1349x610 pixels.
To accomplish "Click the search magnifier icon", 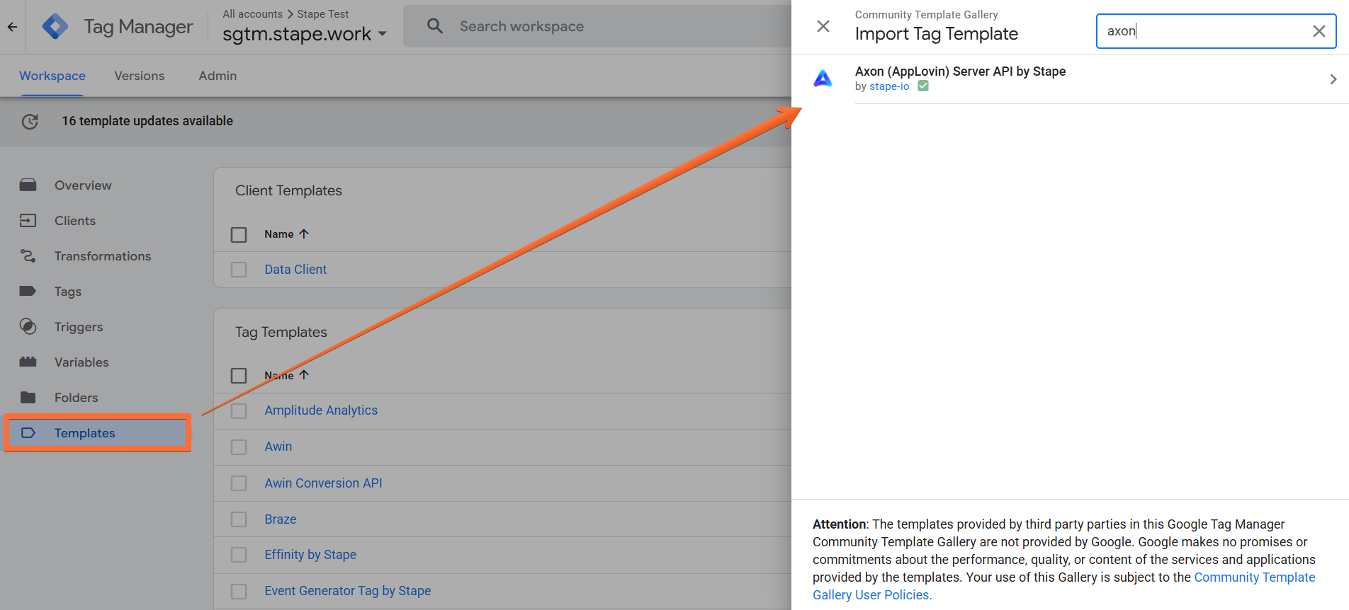I will pos(435,26).
